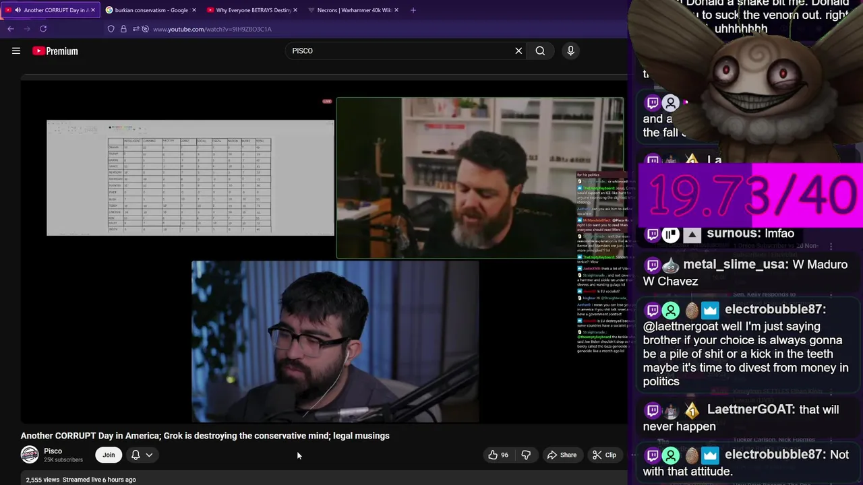Click the youtube.com address bar URL
Viewport: 863px width, 485px height.
click(212, 29)
